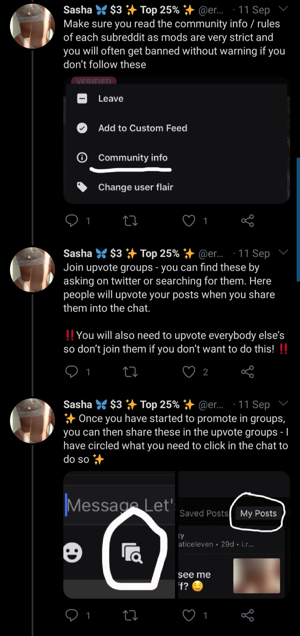The height and width of the screenshot is (636, 300).
Task: Open the My Posts screenshot image
Action: pos(234,535)
